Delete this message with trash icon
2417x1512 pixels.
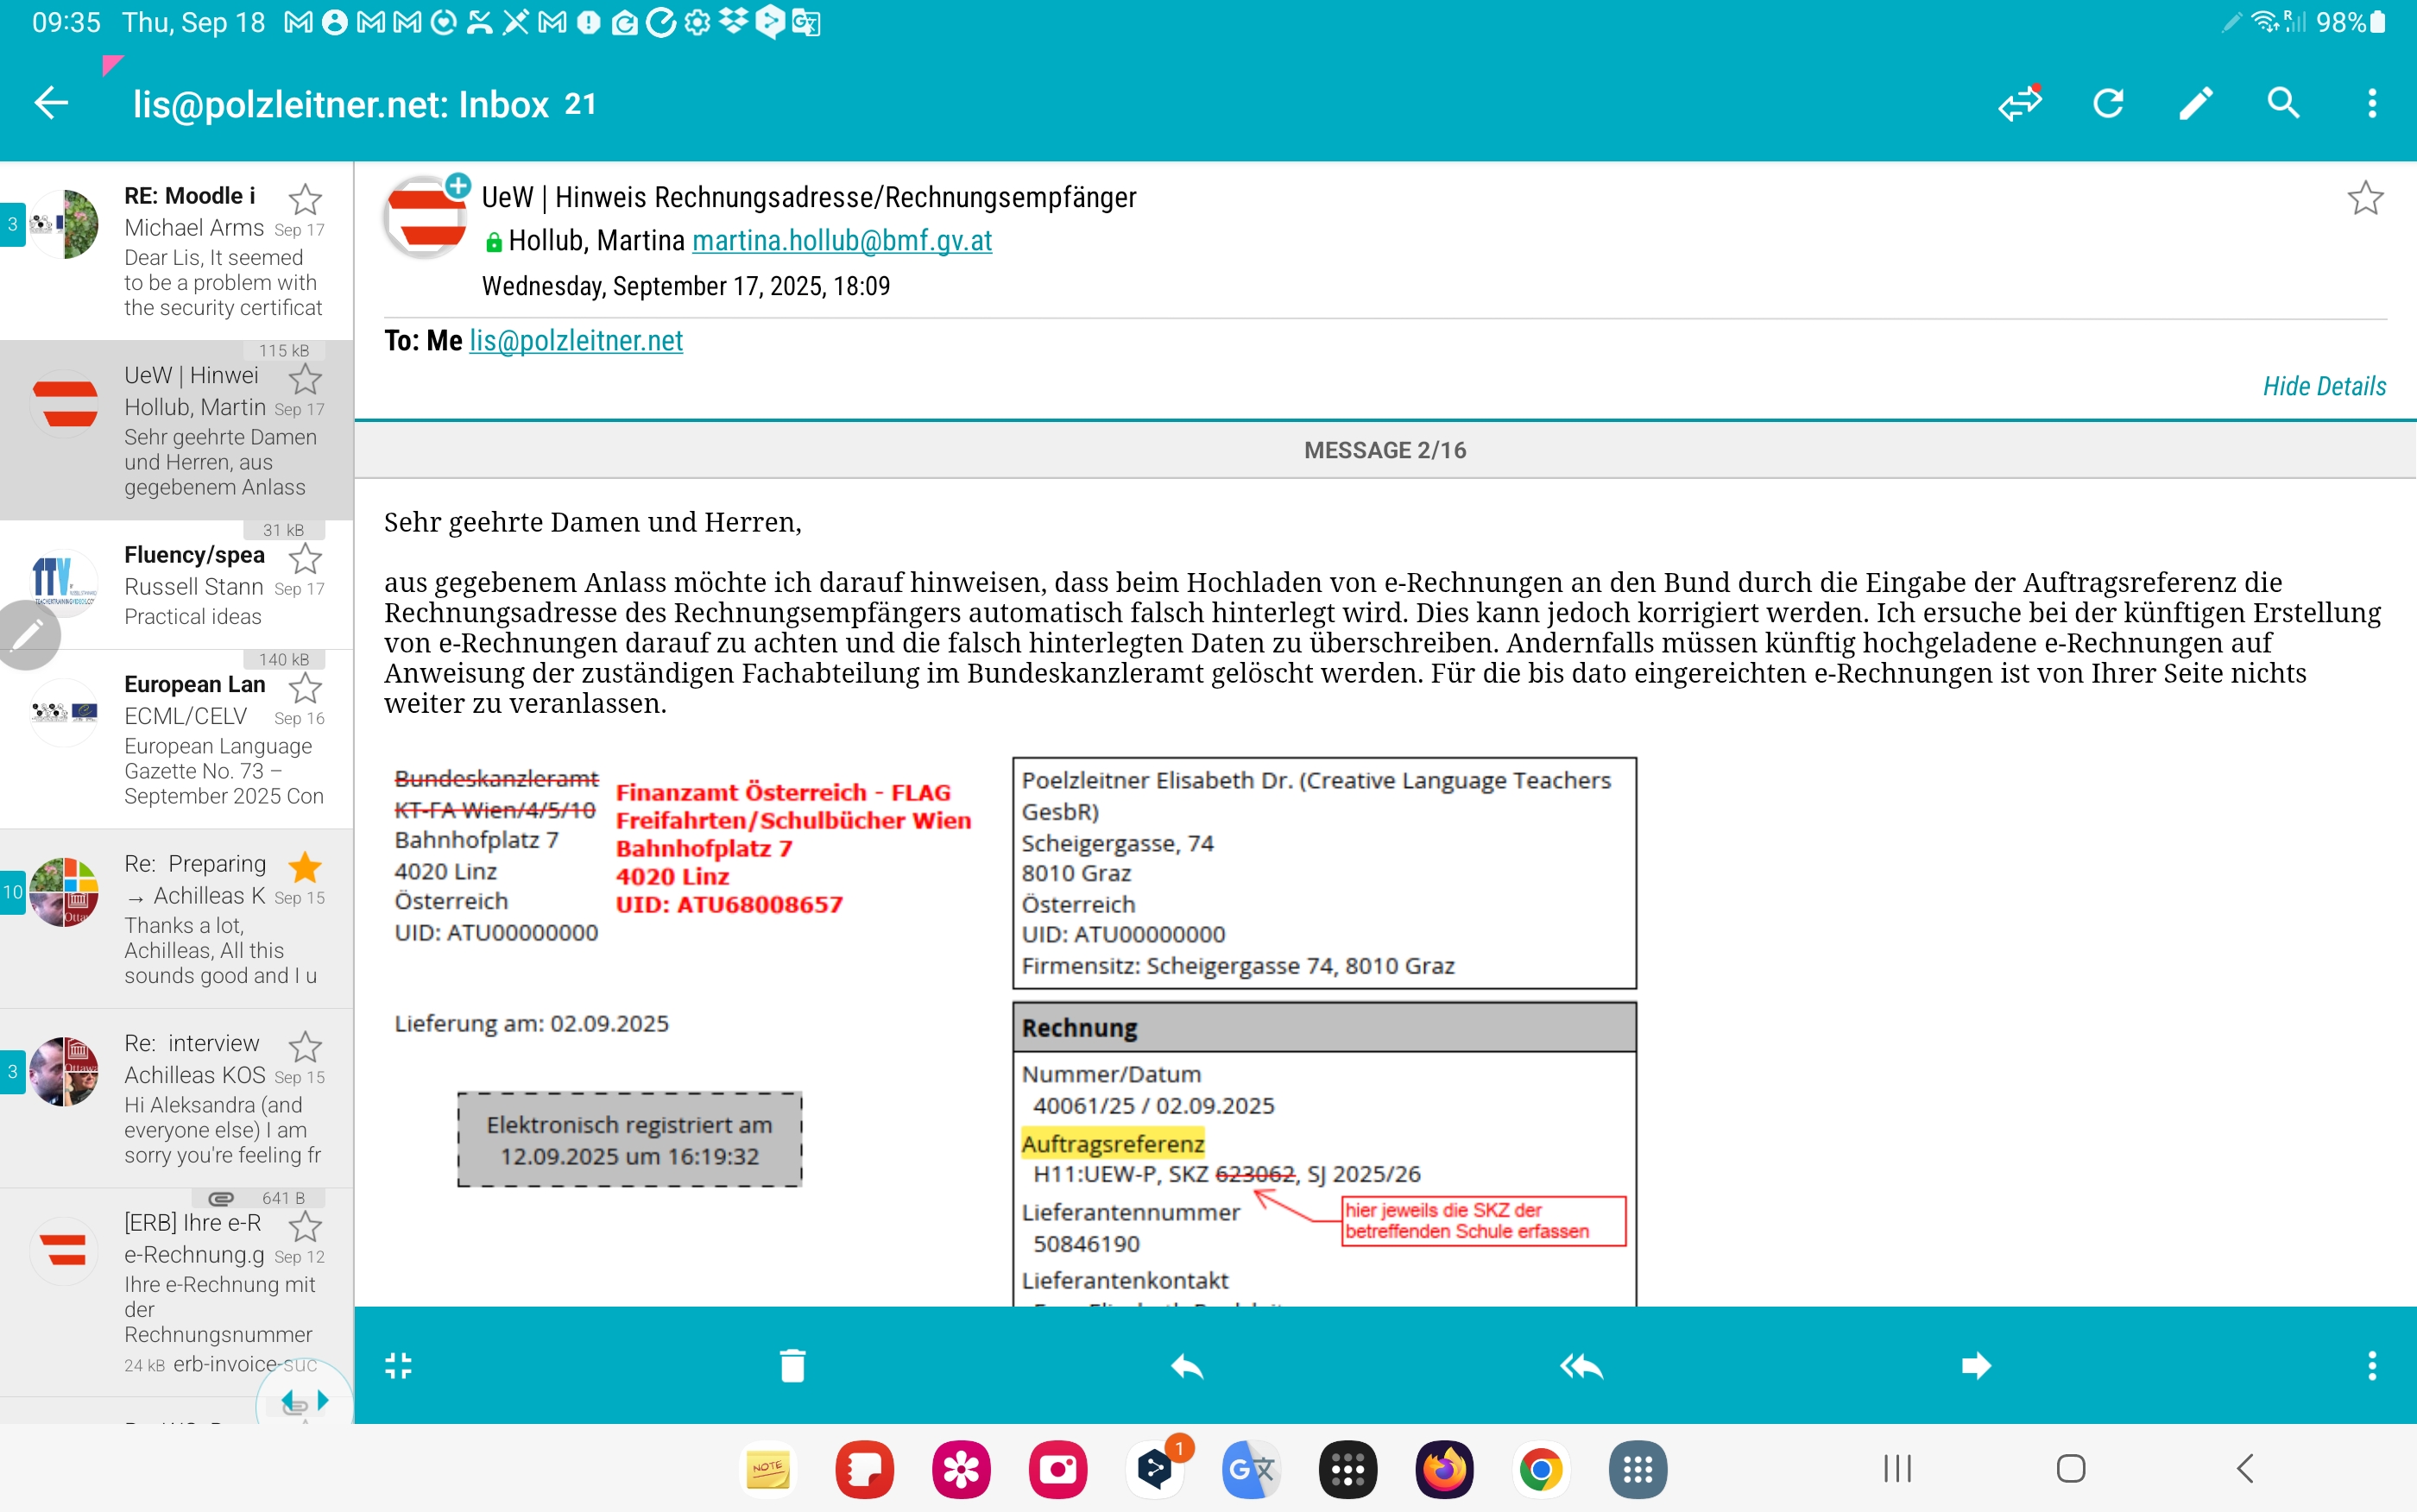tap(792, 1365)
